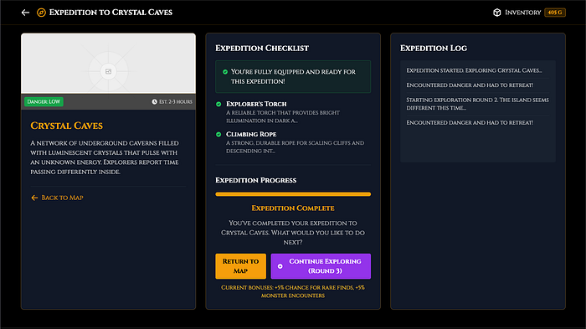
Task: Click the 'Starting exploration round 2' log entry
Action: [478, 104]
